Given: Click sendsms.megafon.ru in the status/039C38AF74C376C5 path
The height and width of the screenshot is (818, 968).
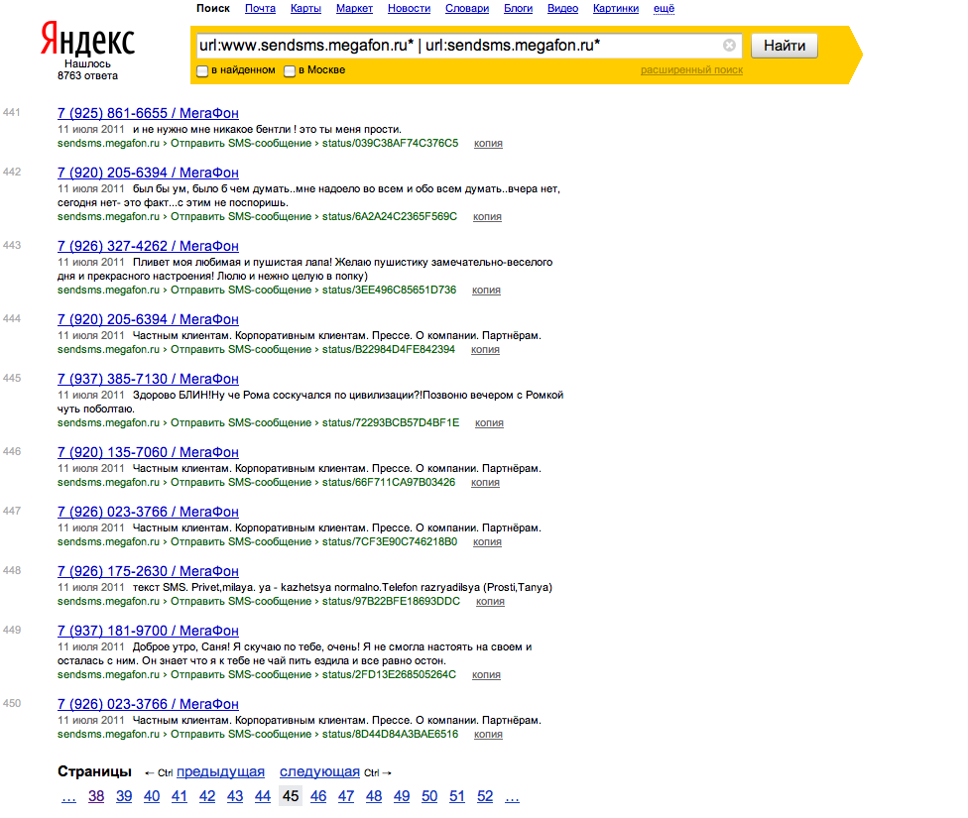Looking at the screenshot, I should 108,143.
